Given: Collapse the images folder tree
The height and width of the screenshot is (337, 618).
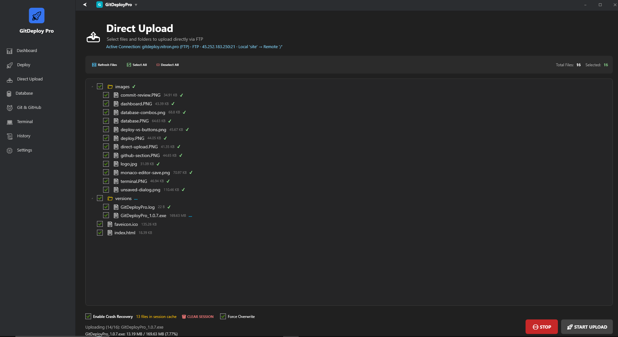Looking at the screenshot, I should (93, 87).
